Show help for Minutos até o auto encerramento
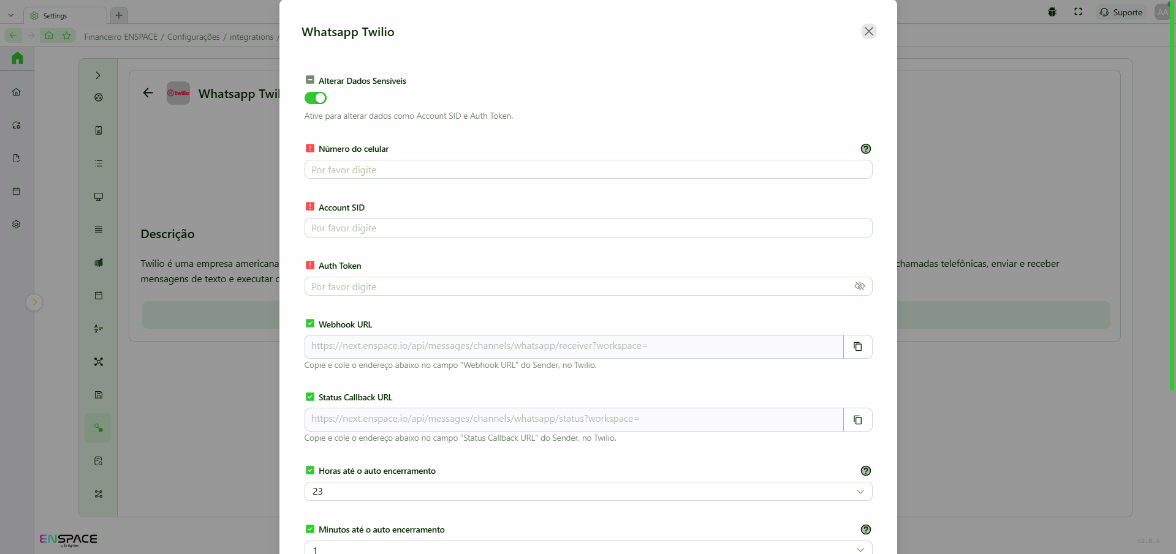 [865, 530]
